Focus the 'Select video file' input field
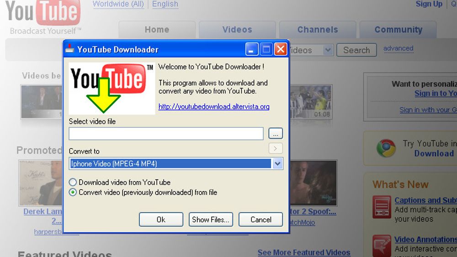The image size is (457, 257). (x=166, y=134)
